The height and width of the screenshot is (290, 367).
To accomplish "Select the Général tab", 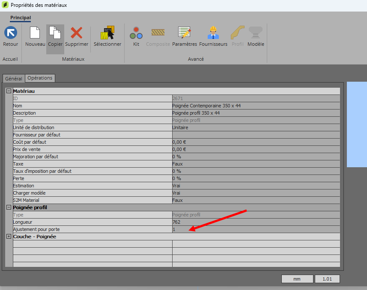I will tap(14, 78).
